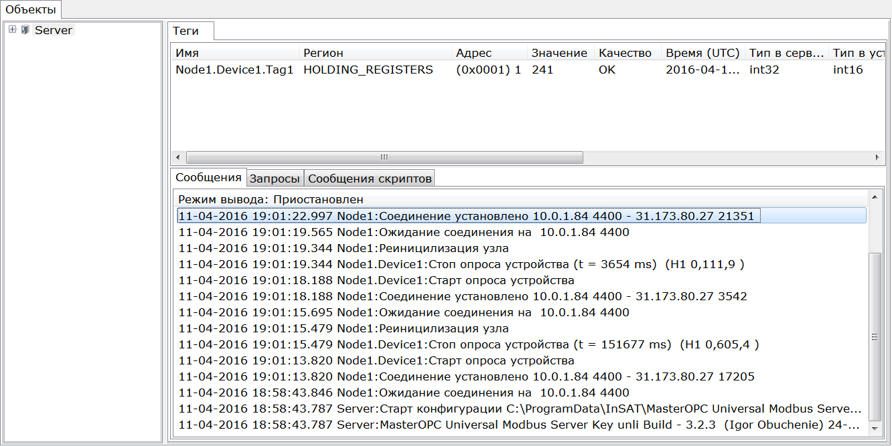Switch to the Теги tab
Viewport: 892px width, 446px height.
(x=190, y=31)
